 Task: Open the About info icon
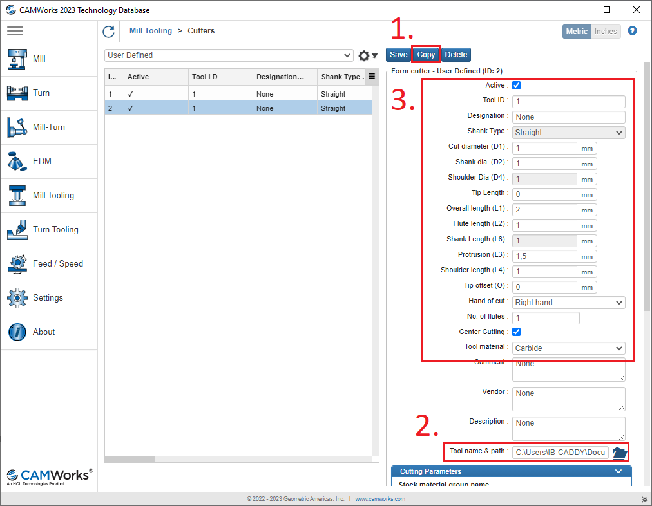pos(17,332)
